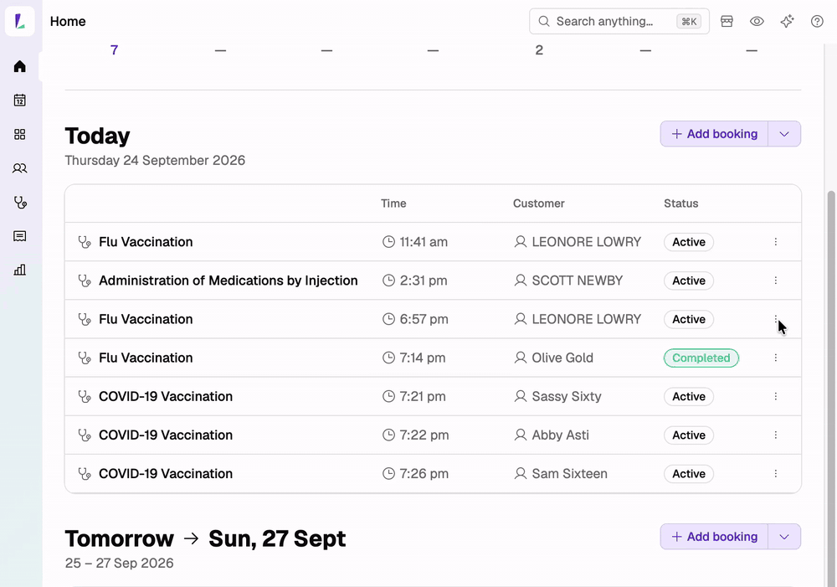Open the Home sidebar icon
Image resolution: width=837 pixels, height=587 pixels.
(x=20, y=66)
